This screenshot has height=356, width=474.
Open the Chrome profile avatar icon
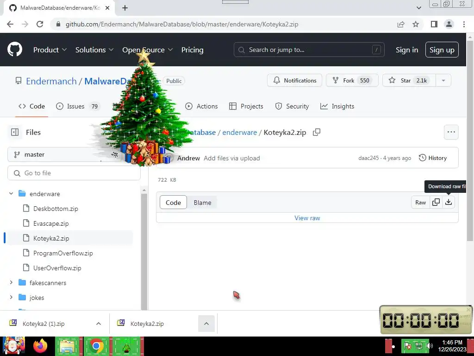click(x=449, y=24)
